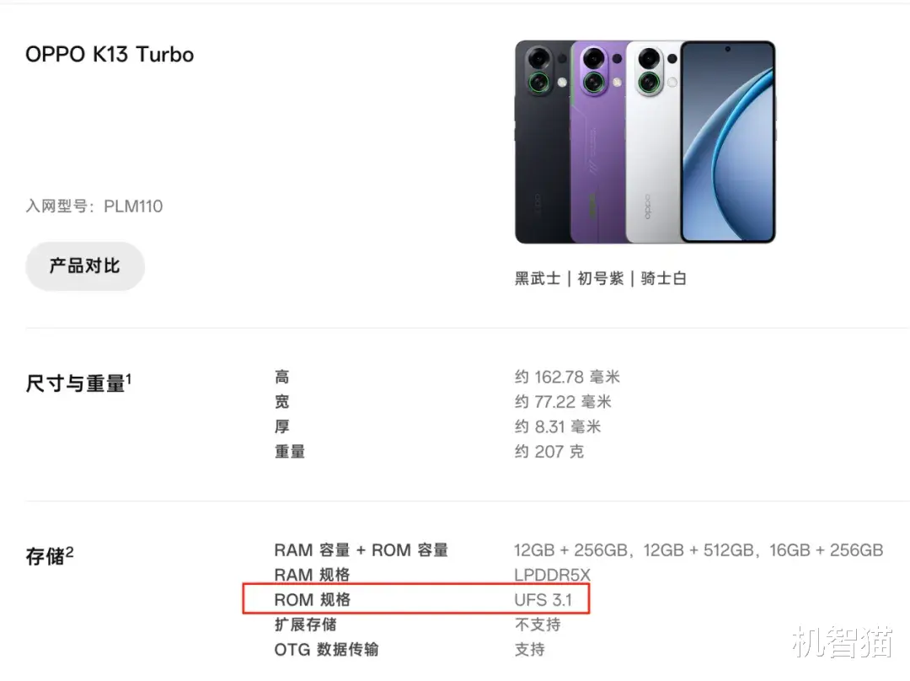Click the red-highlighted ROM 规格 row

pos(417,599)
